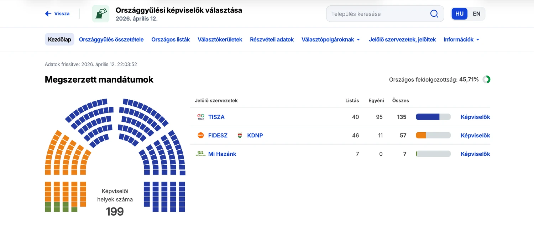Click the KDNP coat of arms icon
This screenshot has height=243, width=534.
(240, 136)
